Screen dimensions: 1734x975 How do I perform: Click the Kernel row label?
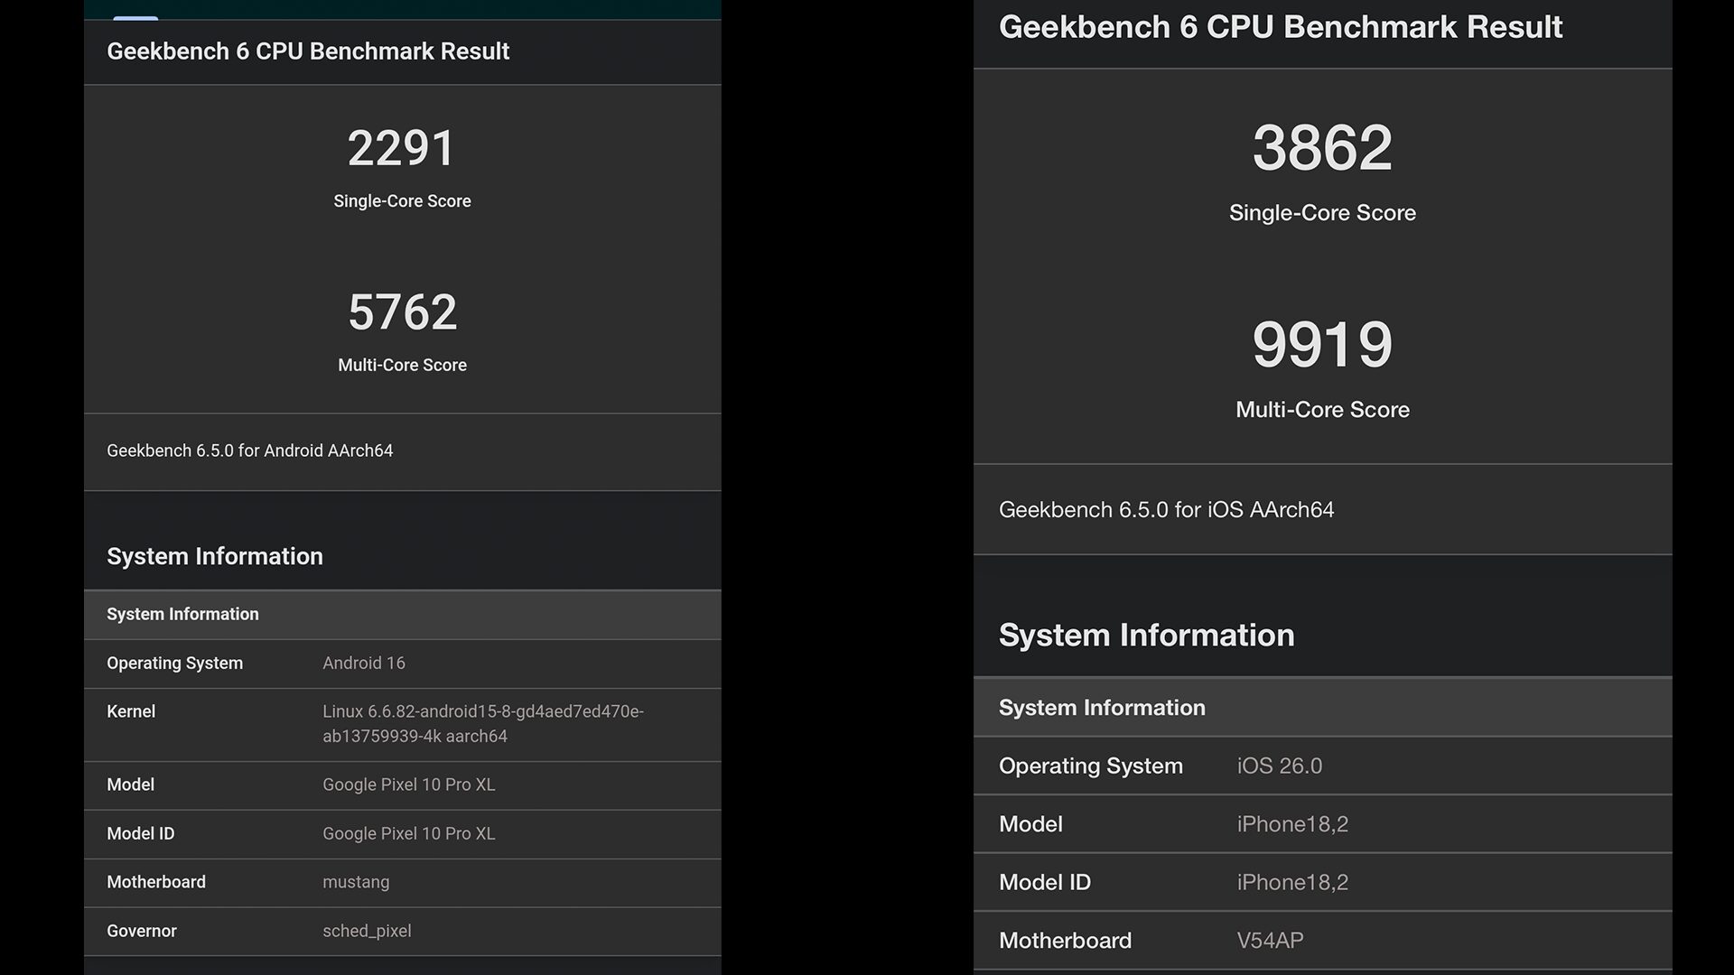pyautogui.click(x=131, y=711)
